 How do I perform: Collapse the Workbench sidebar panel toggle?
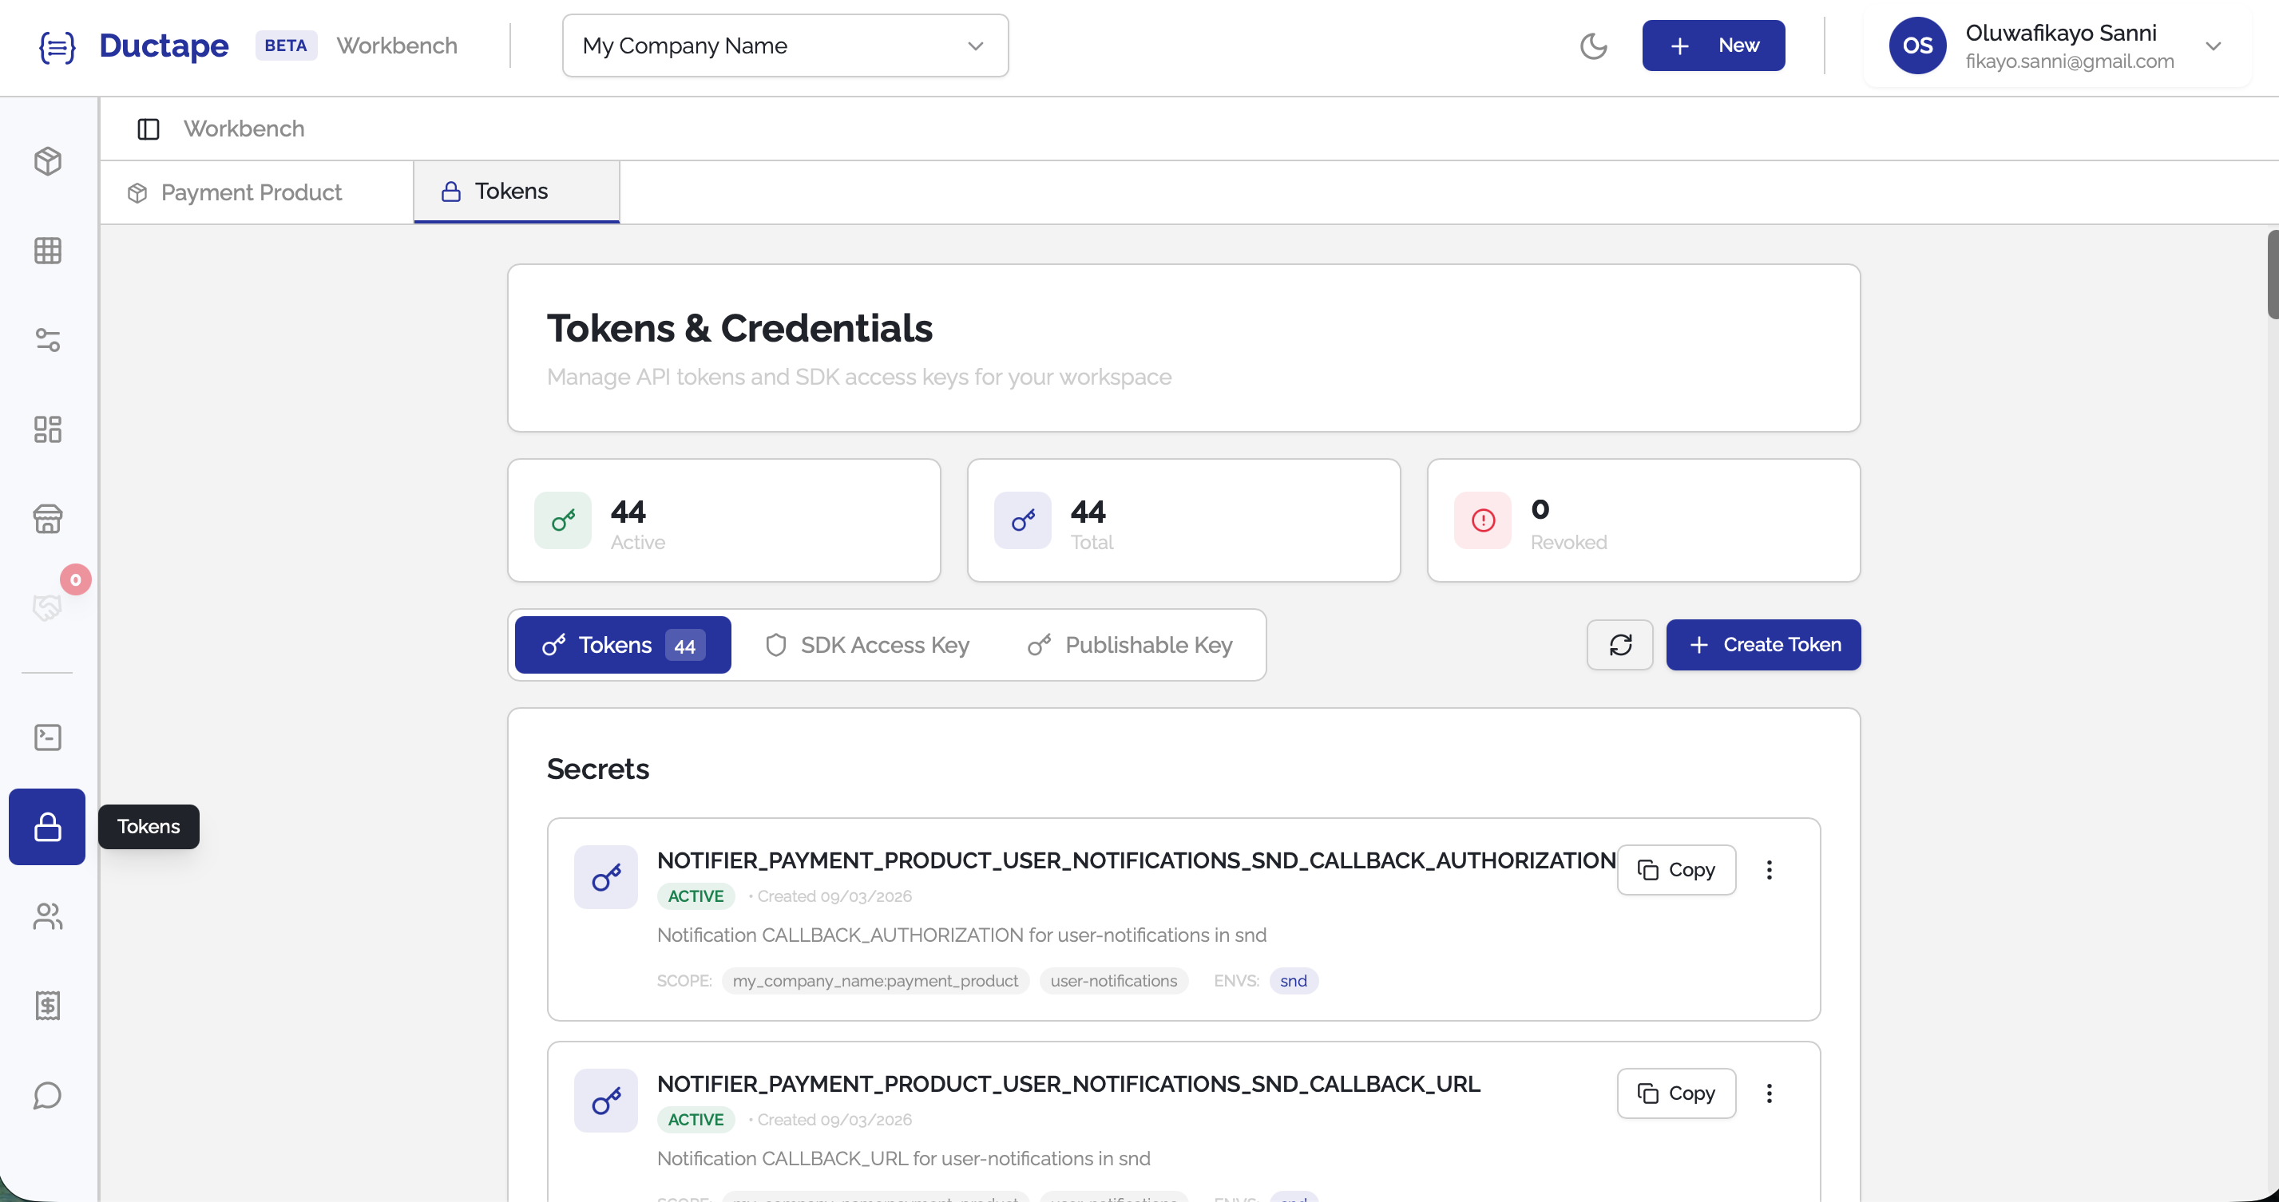148,129
